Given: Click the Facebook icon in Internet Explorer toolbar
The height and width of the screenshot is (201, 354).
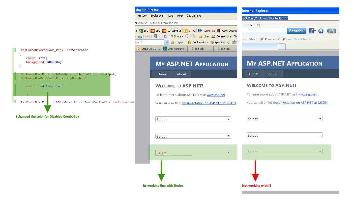Looking at the screenshot, I should pos(311,31).
